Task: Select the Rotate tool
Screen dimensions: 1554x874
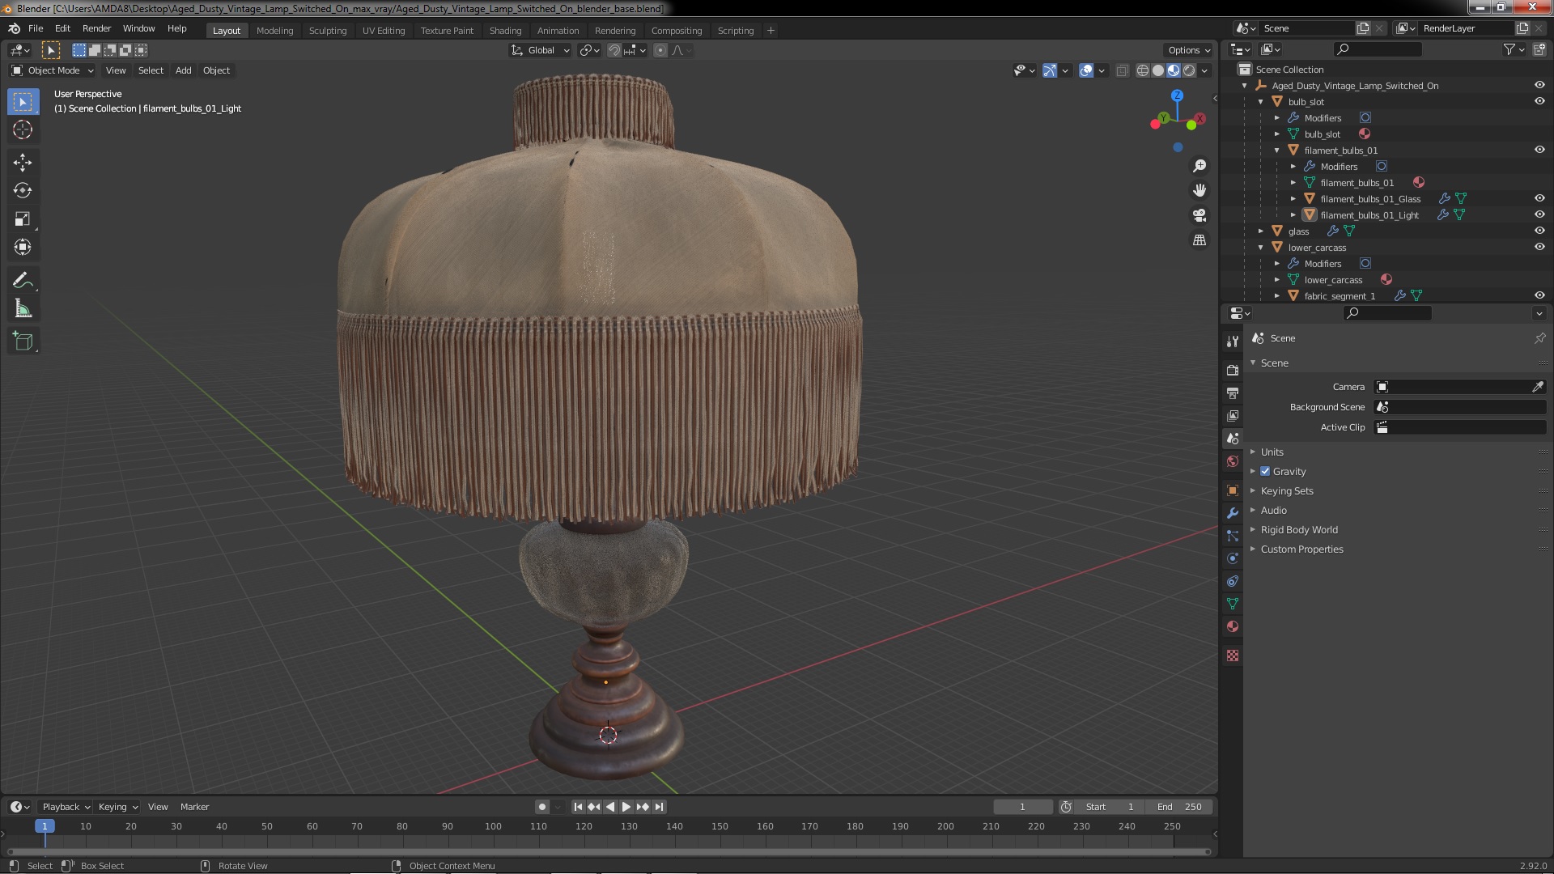Action: click(23, 191)
